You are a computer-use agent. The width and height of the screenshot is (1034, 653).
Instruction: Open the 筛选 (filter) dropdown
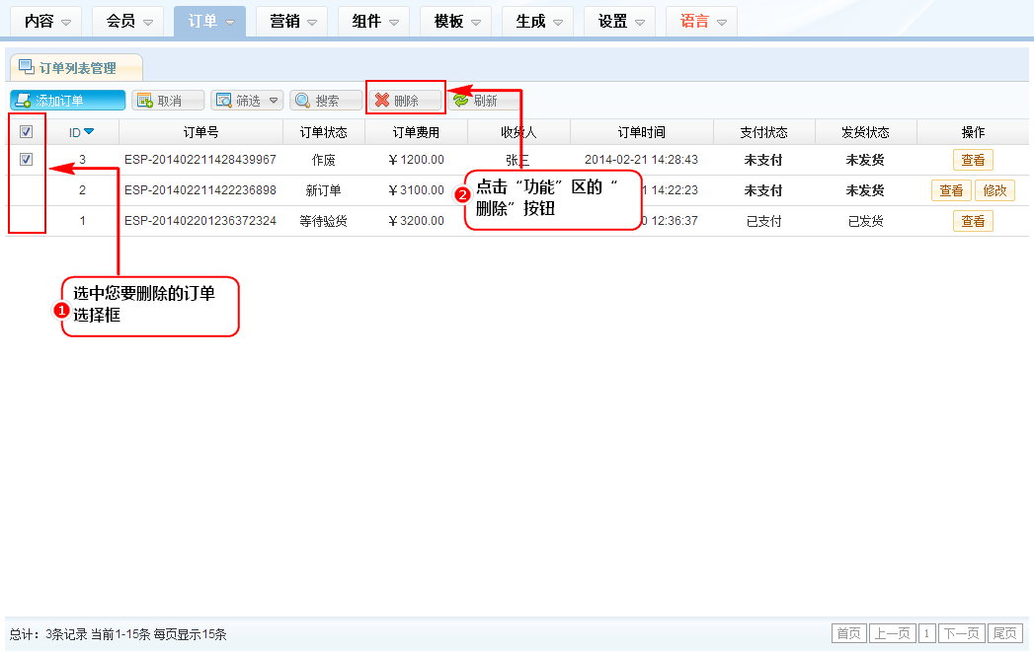(247, 101)
